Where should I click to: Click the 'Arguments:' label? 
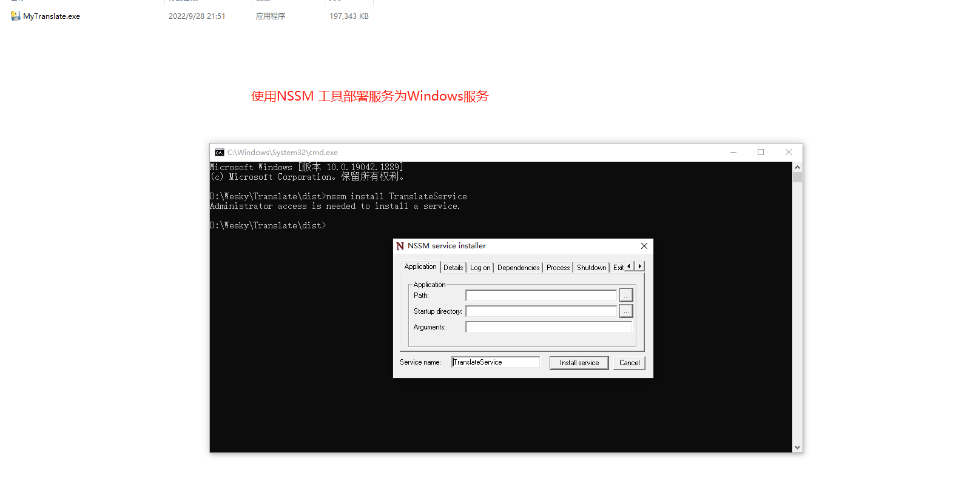point(430,327)
